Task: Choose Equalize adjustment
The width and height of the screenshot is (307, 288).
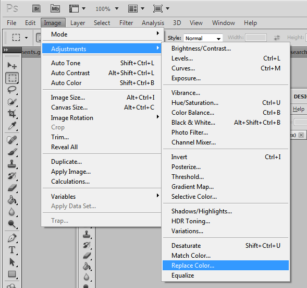Action: (x=226, y=275)
